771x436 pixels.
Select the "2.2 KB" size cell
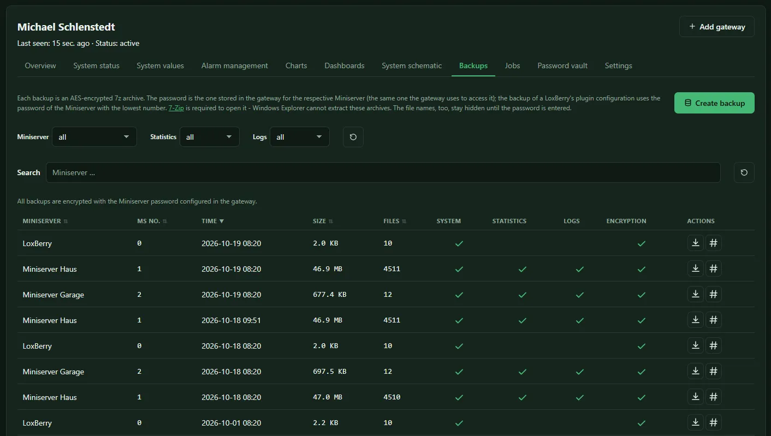(x=325, y=423)
